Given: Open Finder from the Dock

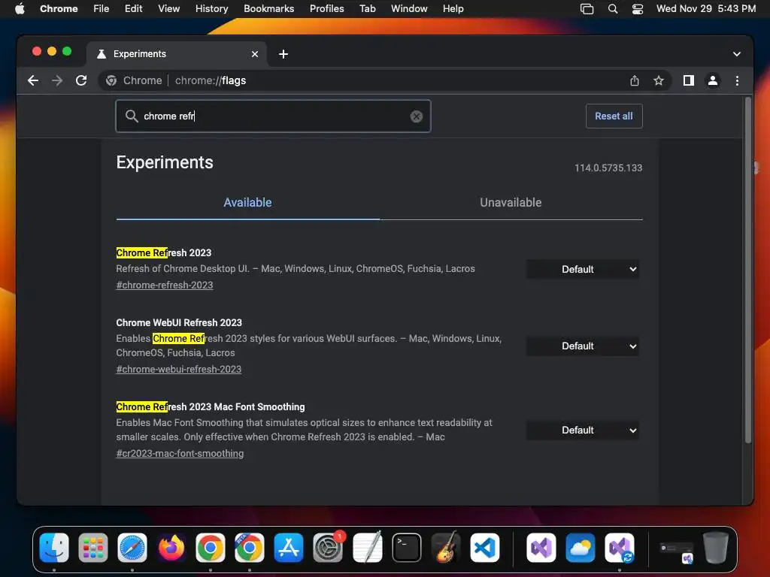Looking at the screenshot, I should click(54, 548).
